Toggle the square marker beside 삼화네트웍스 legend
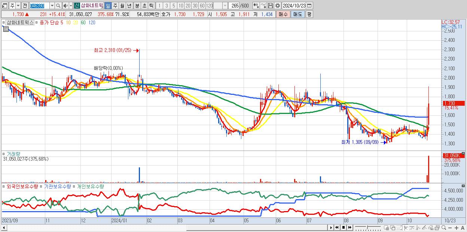This screenshot has height=232, width=467. 4,22
